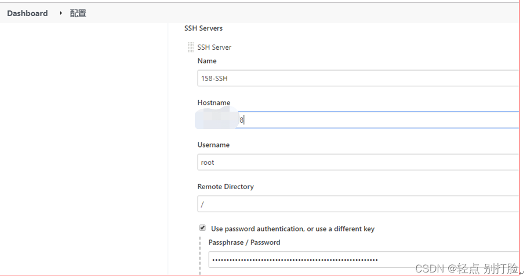Click the blurred portion of the Hostname value
Image resolution: width=527 pixels, height=280 pixels.
point(217,119)
